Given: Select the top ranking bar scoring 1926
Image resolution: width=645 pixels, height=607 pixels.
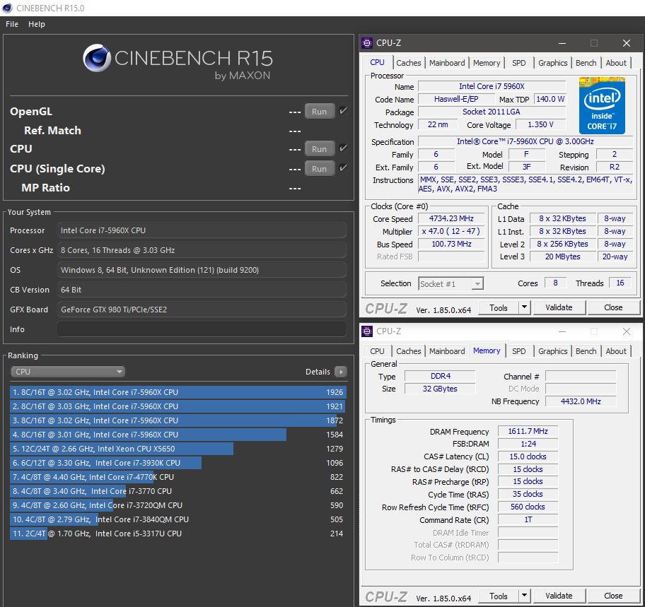Looking at the screenshot, I should click(178, 392).
